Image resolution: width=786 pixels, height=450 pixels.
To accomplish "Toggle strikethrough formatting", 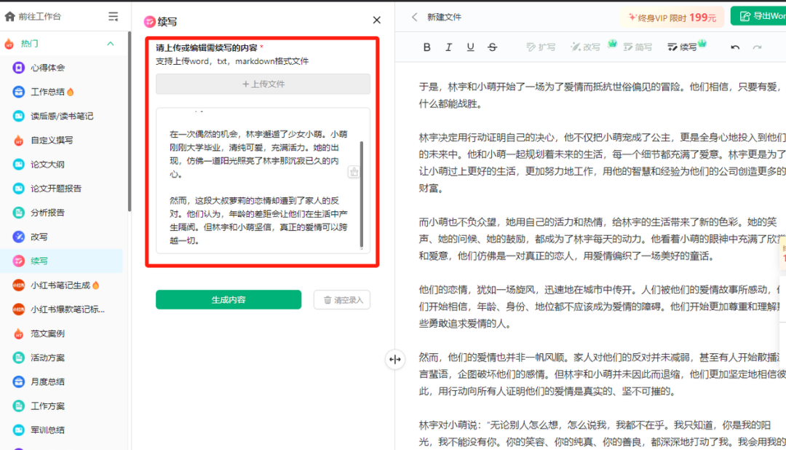I will coord(492,47).
